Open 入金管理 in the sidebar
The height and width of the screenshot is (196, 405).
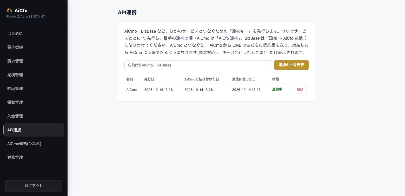(x=34, y=116)
